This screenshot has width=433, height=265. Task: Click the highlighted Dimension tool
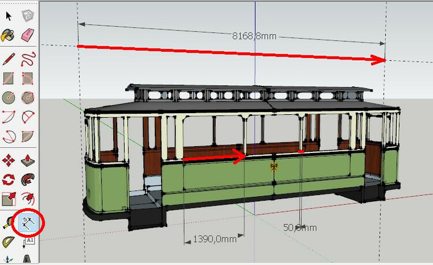tap(28, 222)
